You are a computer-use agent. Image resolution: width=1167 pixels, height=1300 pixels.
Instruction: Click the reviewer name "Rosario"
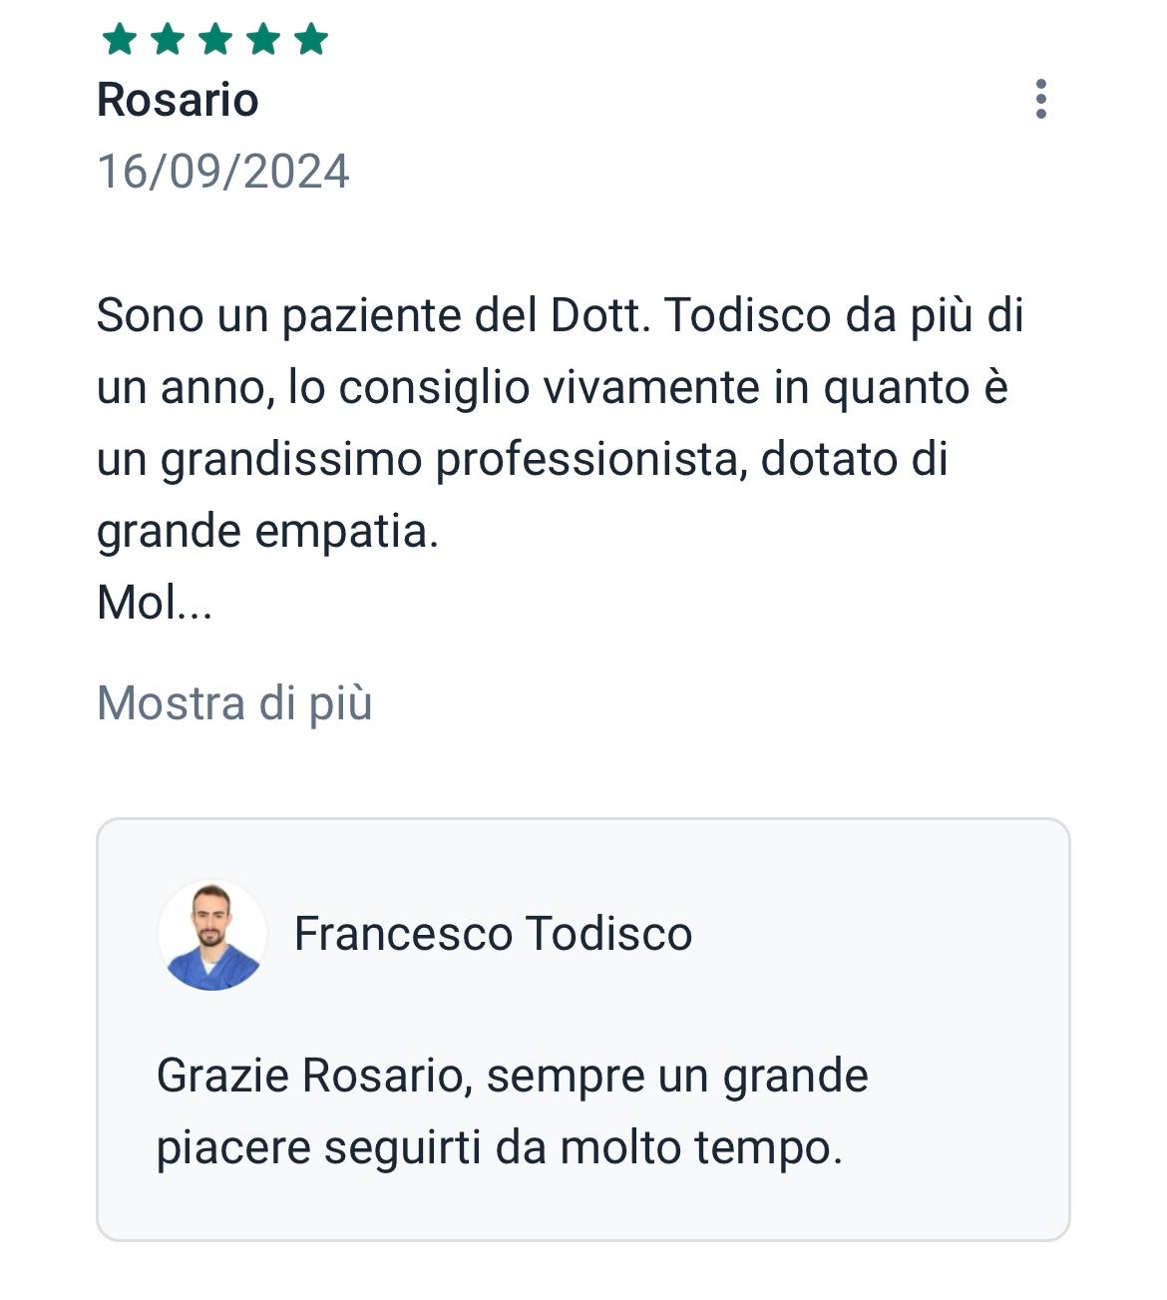[x=178, y=100]
